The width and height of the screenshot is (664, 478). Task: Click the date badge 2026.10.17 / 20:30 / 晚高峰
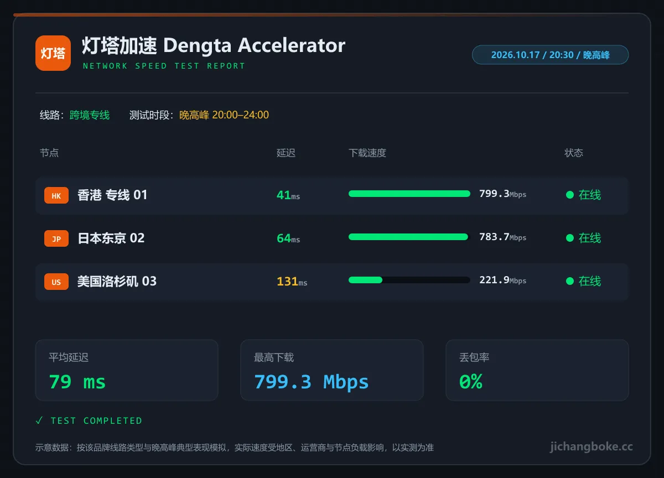[x=550, y=55]
